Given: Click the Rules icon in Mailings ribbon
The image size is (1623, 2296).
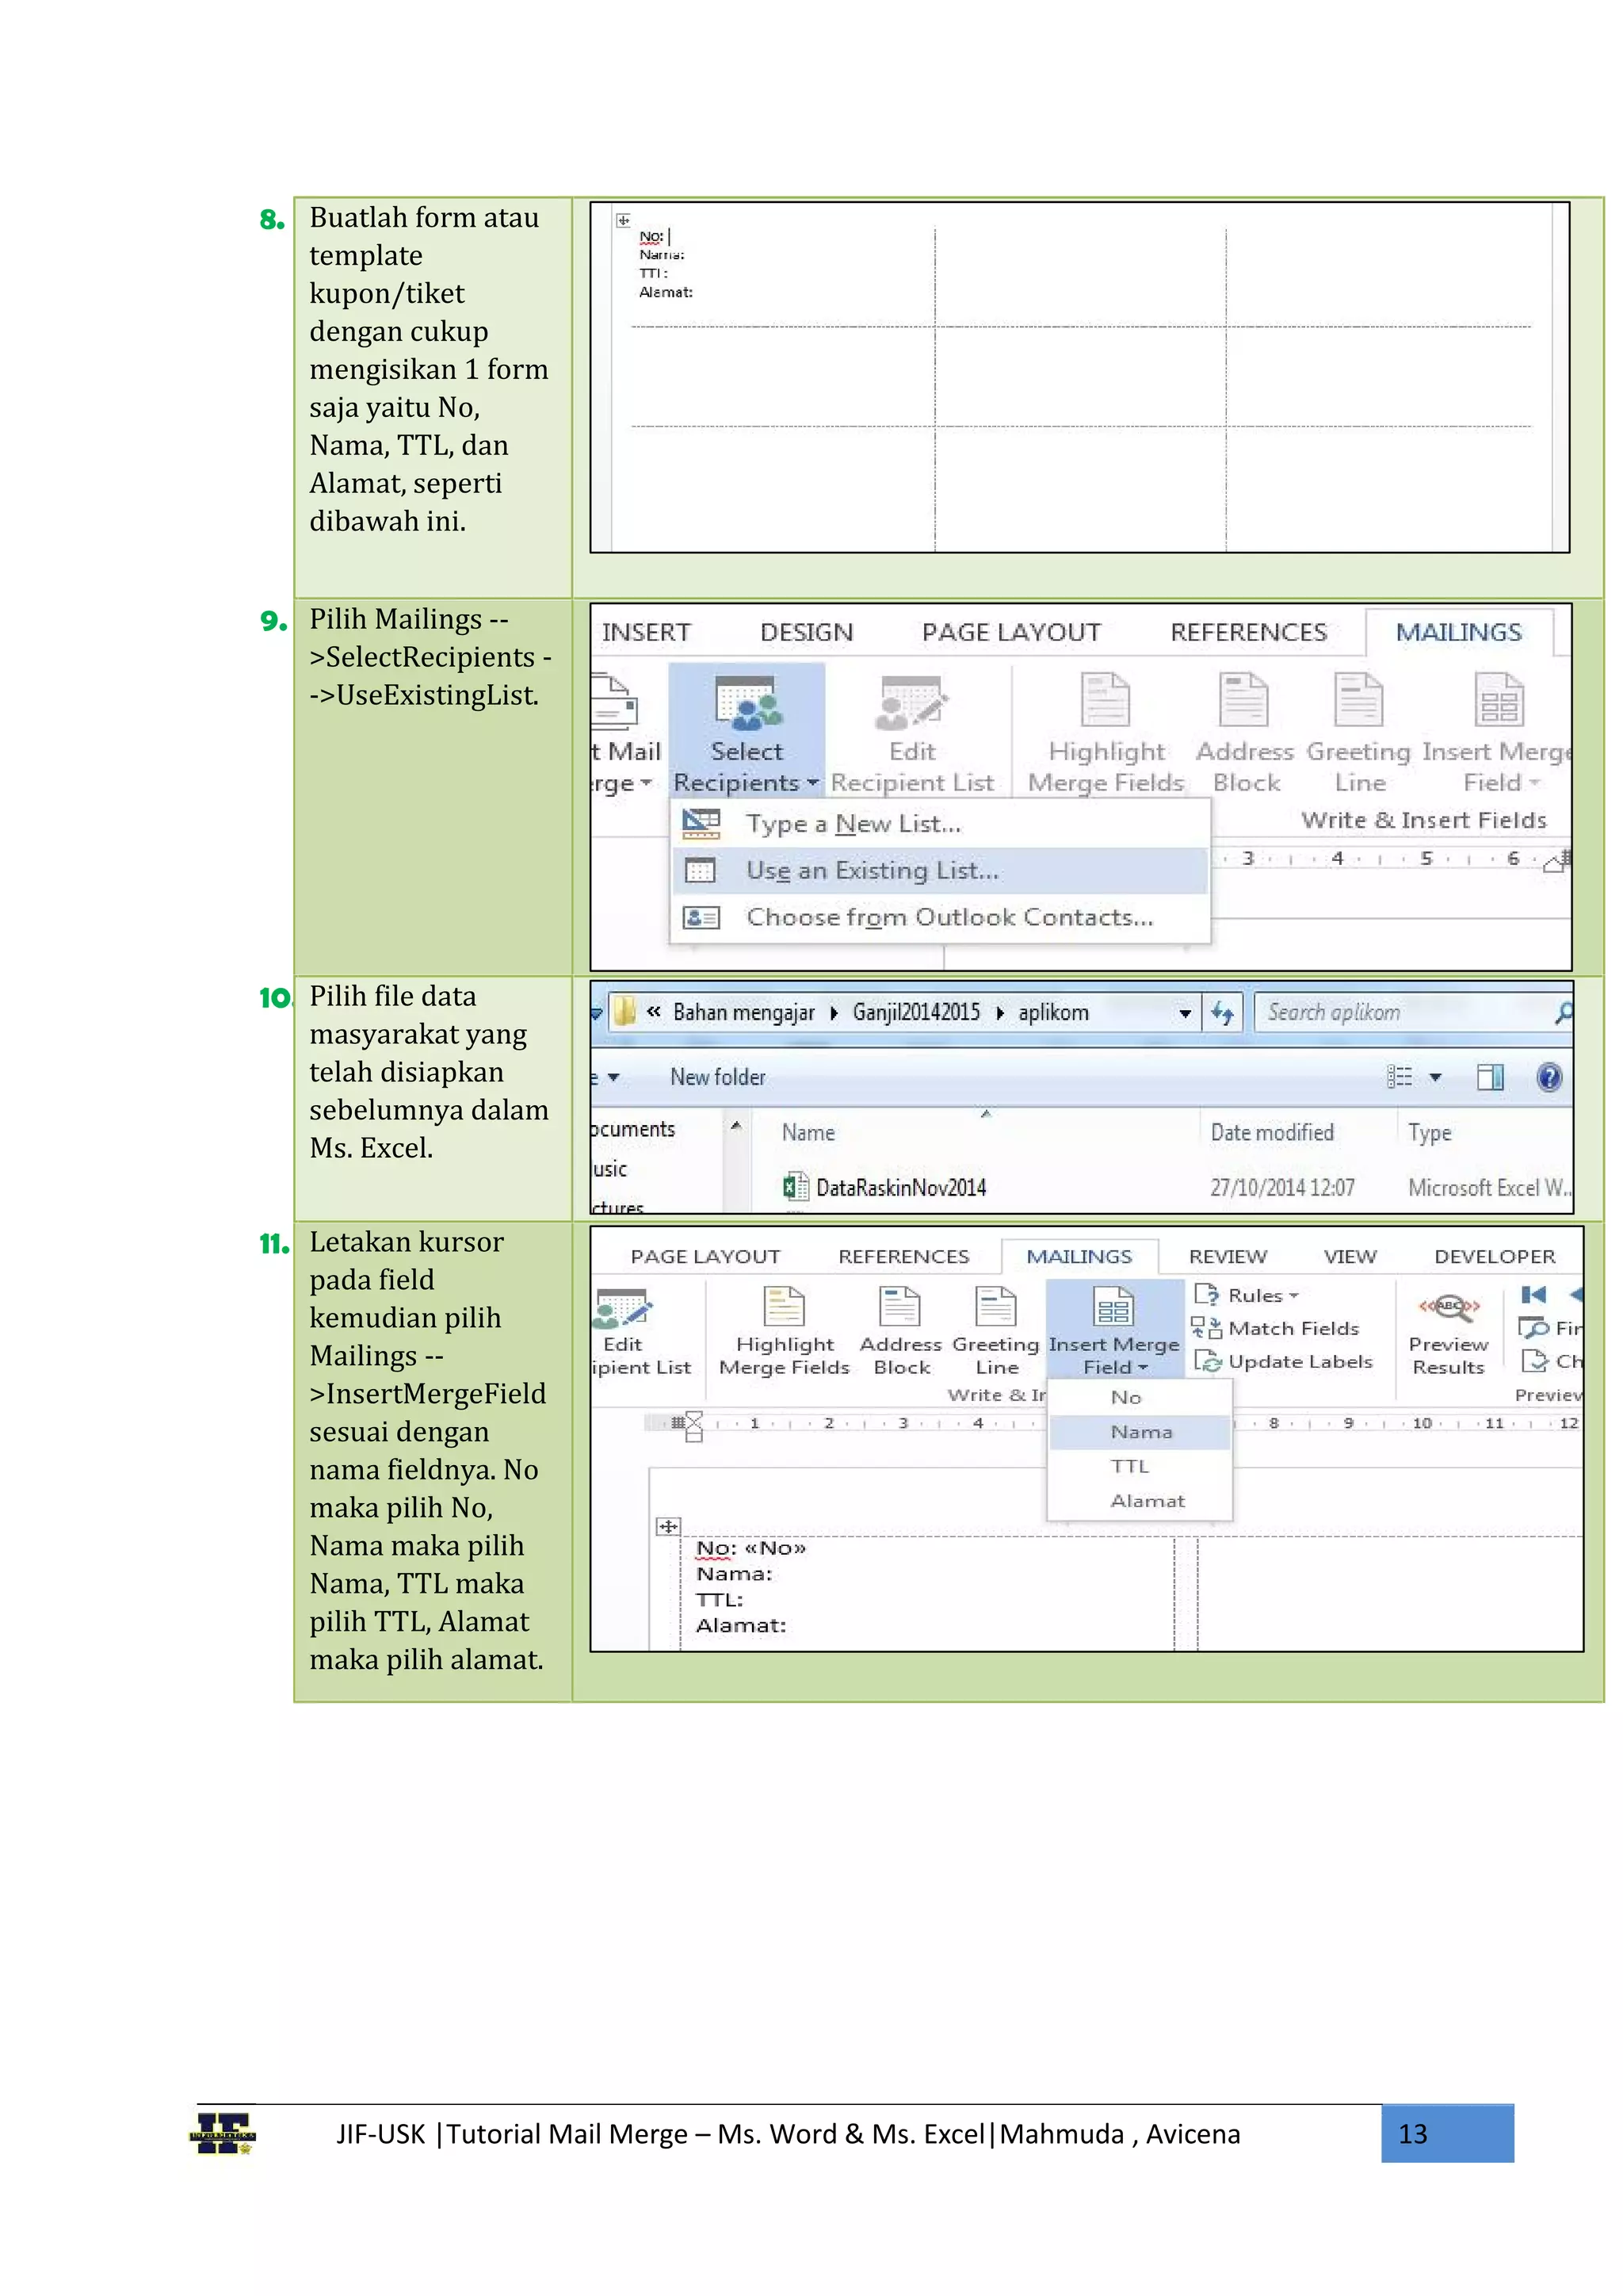Looking at the screenshot, I should 1207,1295.
